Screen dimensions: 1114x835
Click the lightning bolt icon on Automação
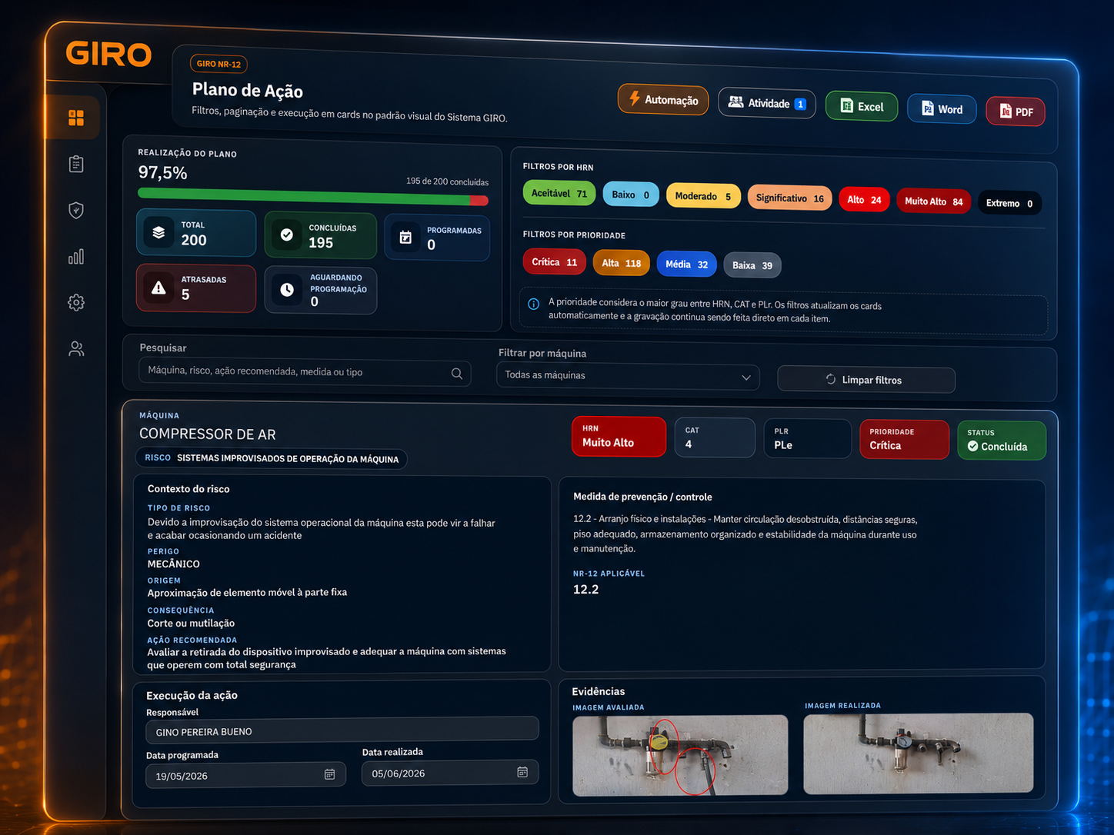(635, 98)
